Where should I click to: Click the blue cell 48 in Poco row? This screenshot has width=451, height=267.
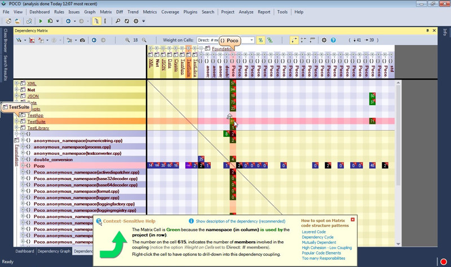pos(372,166)
